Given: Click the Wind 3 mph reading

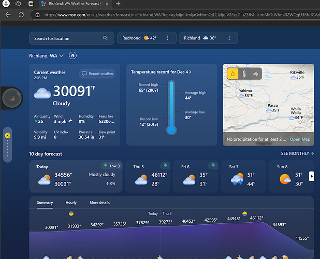Looking at the screenshot, I should [x=63, y=121].
